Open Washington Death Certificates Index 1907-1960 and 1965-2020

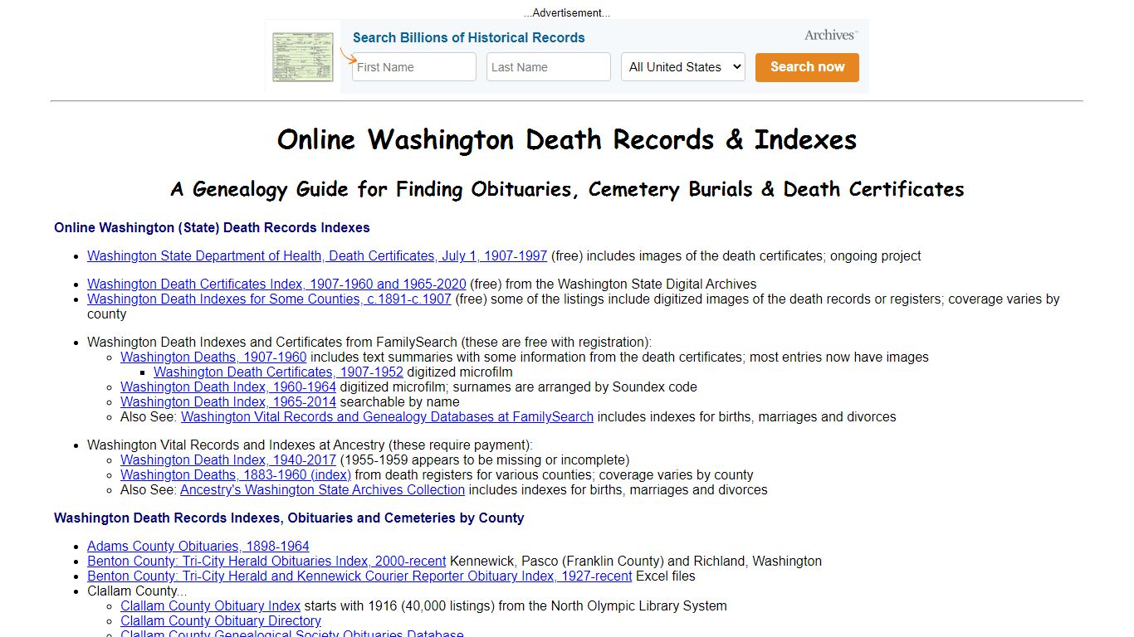pyautogui.click(x=276, y=284)
